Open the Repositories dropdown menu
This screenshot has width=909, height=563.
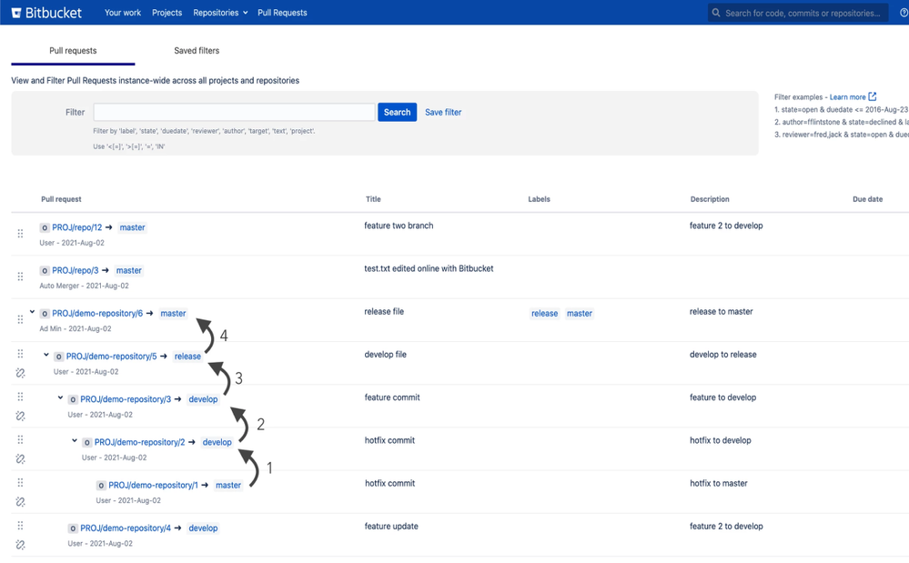(220, 13)
